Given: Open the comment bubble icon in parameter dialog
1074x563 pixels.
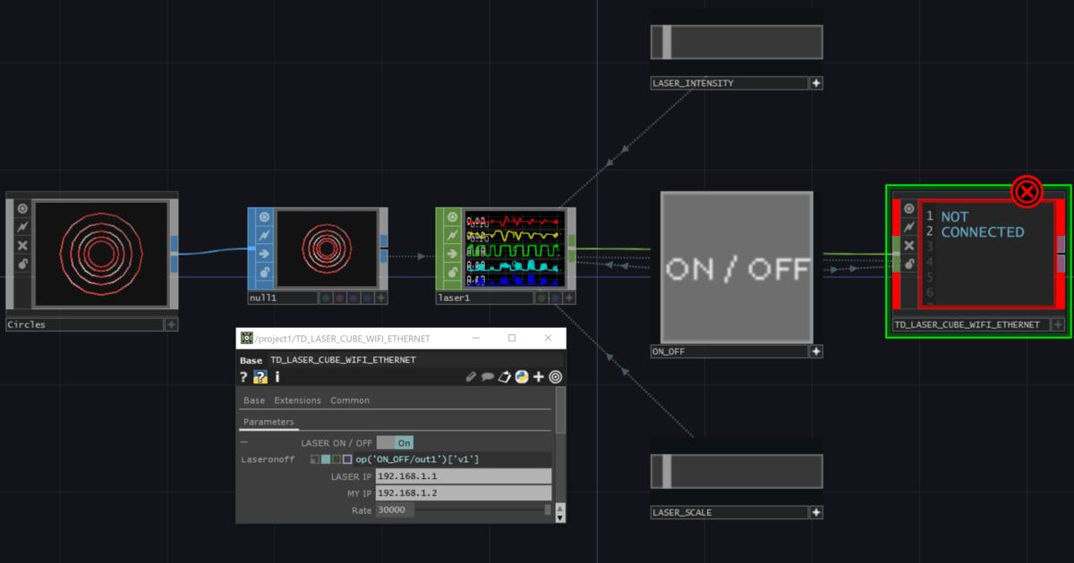Looking at the screenshot, I should pos(488,376).
